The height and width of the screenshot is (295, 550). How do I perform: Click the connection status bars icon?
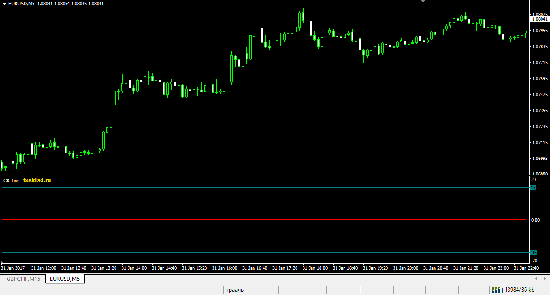click(497, 289)
